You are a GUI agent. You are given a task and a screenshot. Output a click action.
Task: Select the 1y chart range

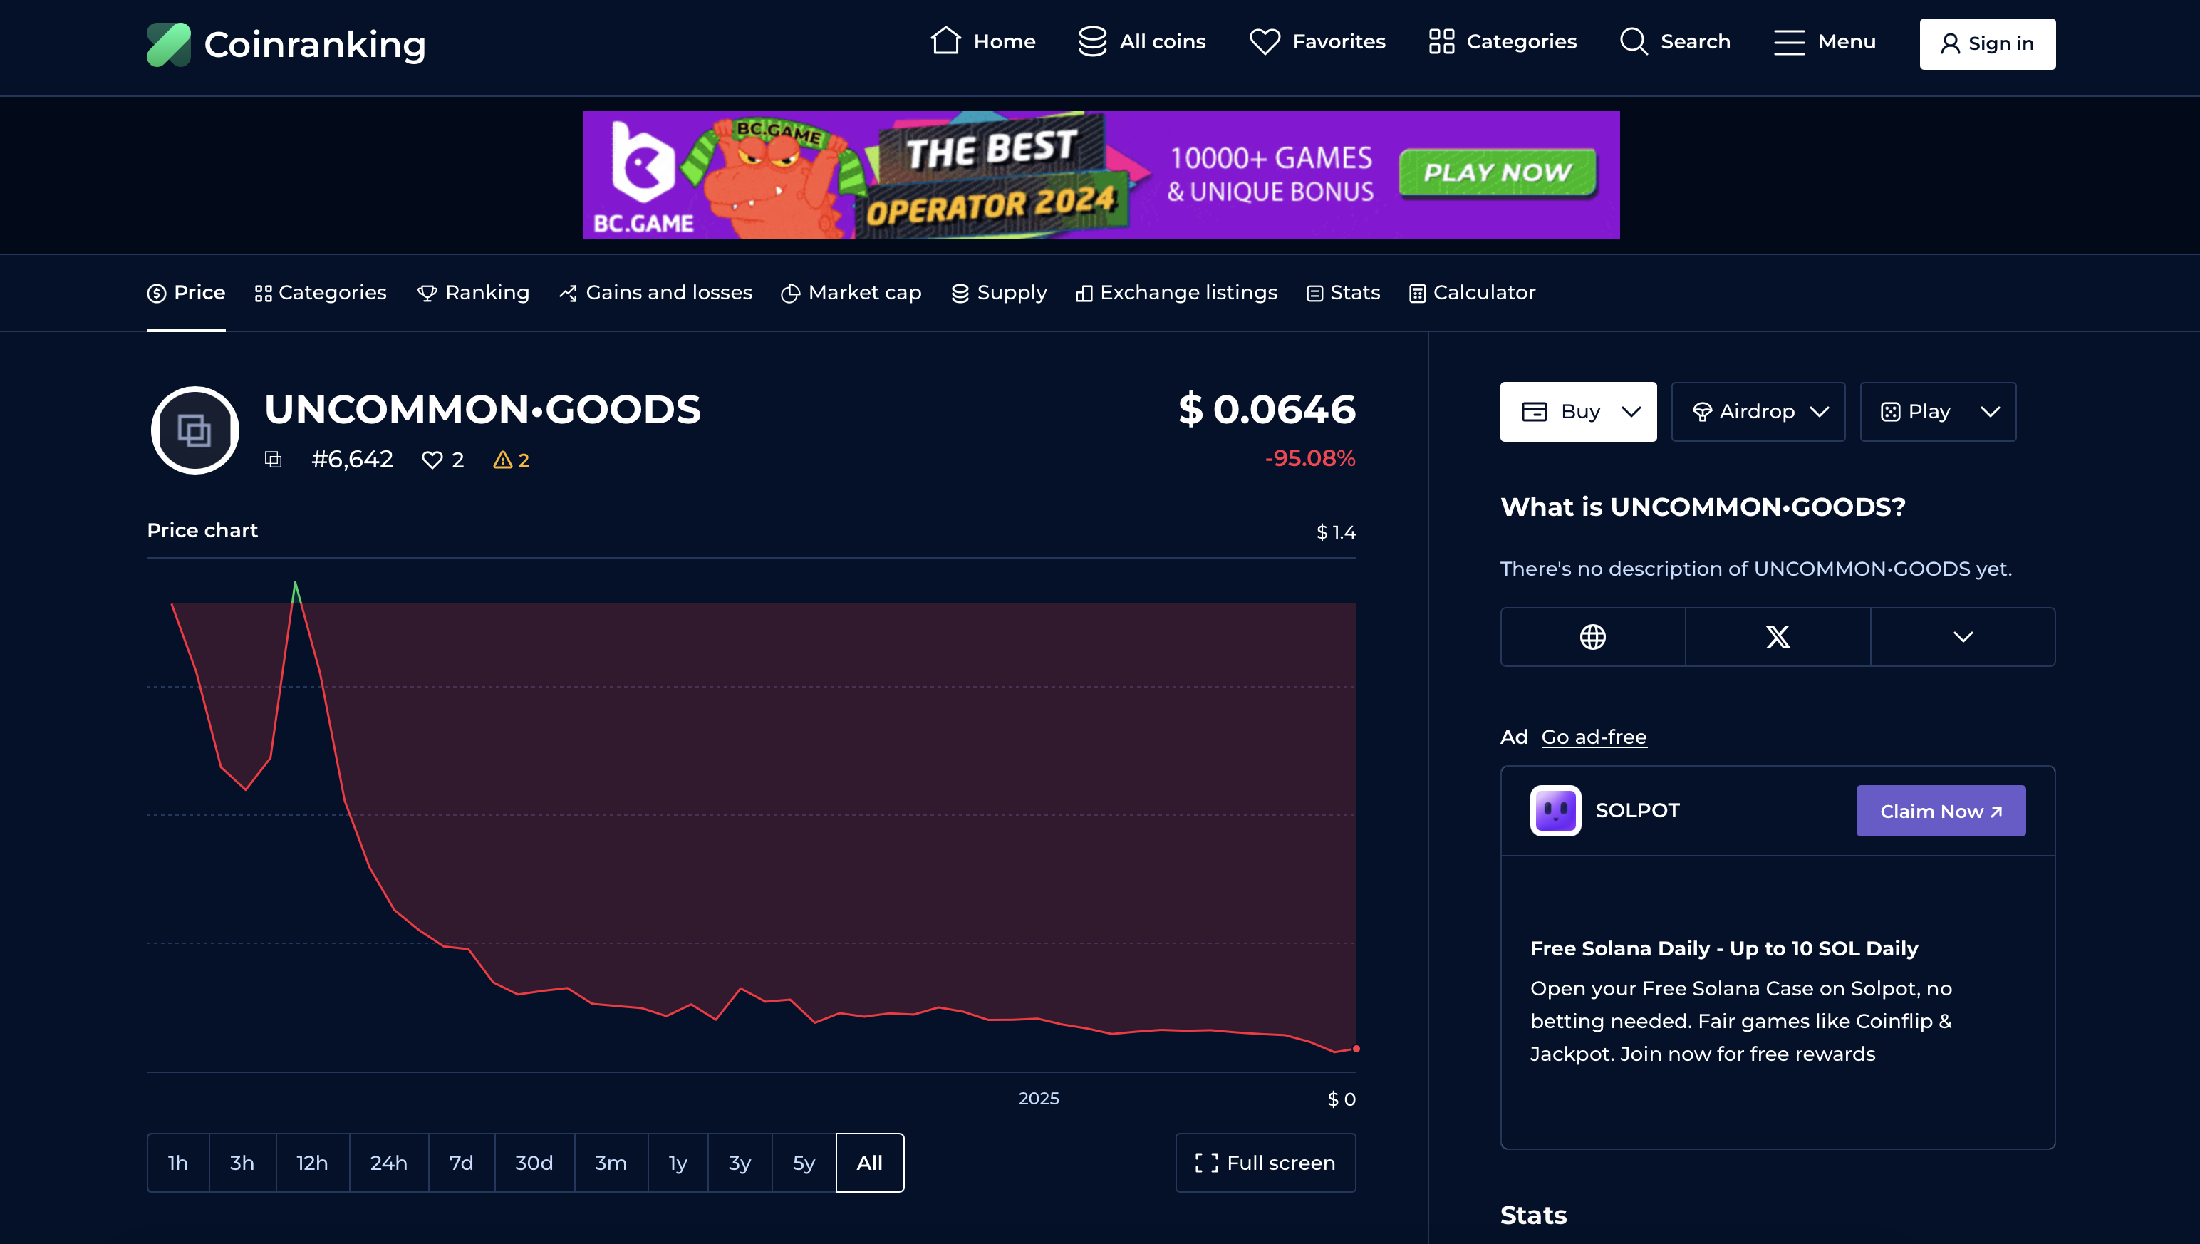pyautogui.click(x=678, y=1163)
